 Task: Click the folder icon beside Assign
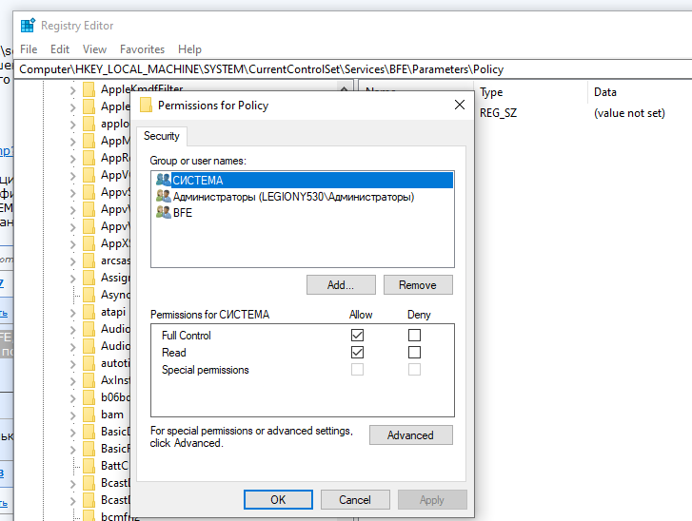[89, 278]
